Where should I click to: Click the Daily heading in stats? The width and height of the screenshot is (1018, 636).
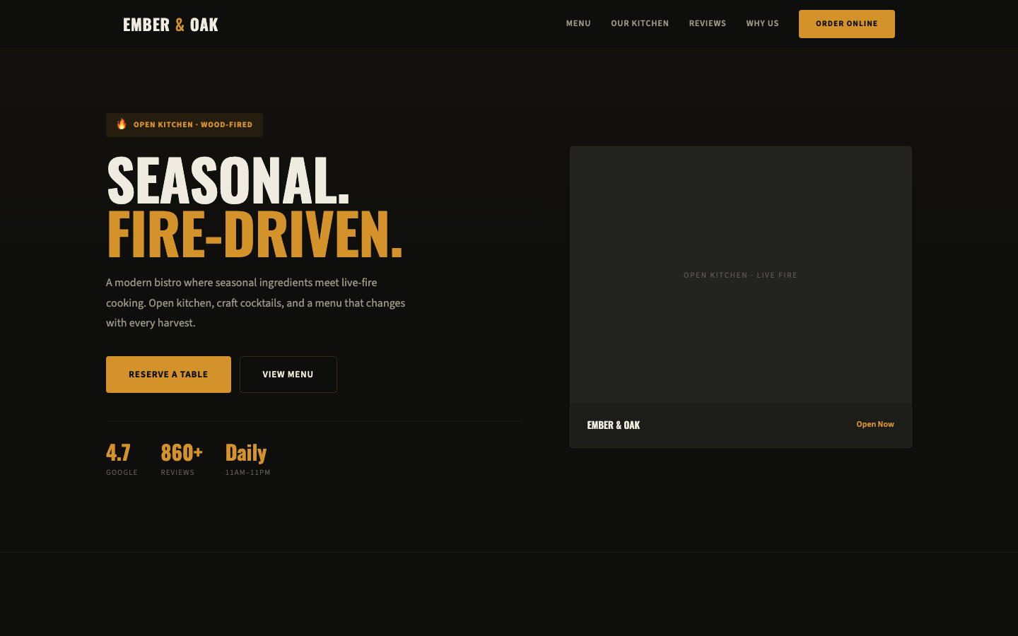(x=245, y=452)
